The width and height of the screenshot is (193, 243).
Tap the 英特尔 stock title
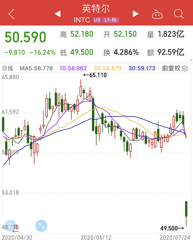pyautogui.click(x=96, y=9)
